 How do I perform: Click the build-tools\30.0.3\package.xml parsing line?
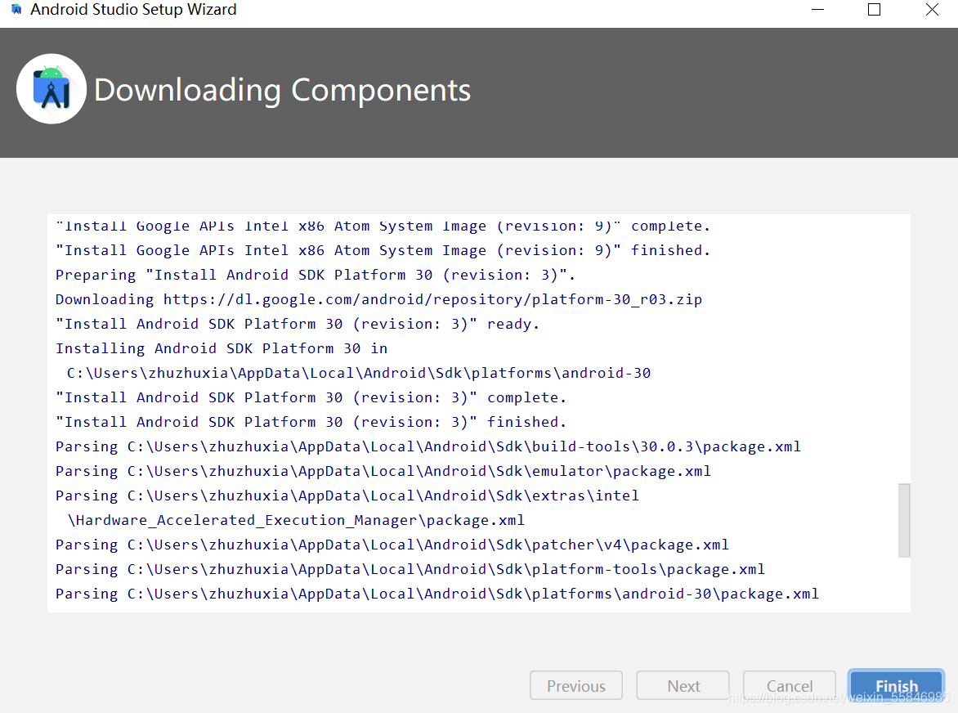(428, 446)
